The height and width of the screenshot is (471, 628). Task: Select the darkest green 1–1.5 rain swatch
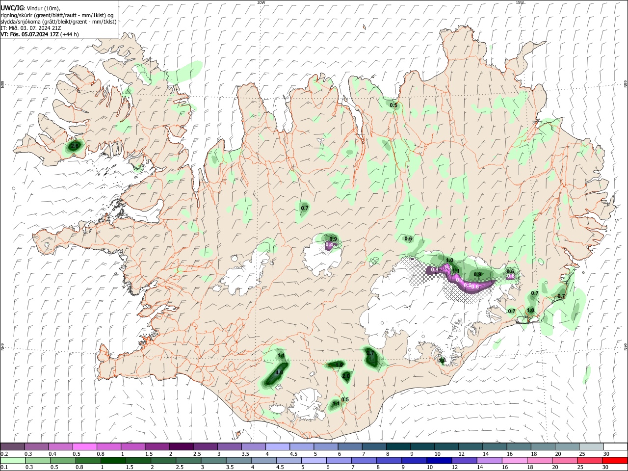tap(113, 460)
